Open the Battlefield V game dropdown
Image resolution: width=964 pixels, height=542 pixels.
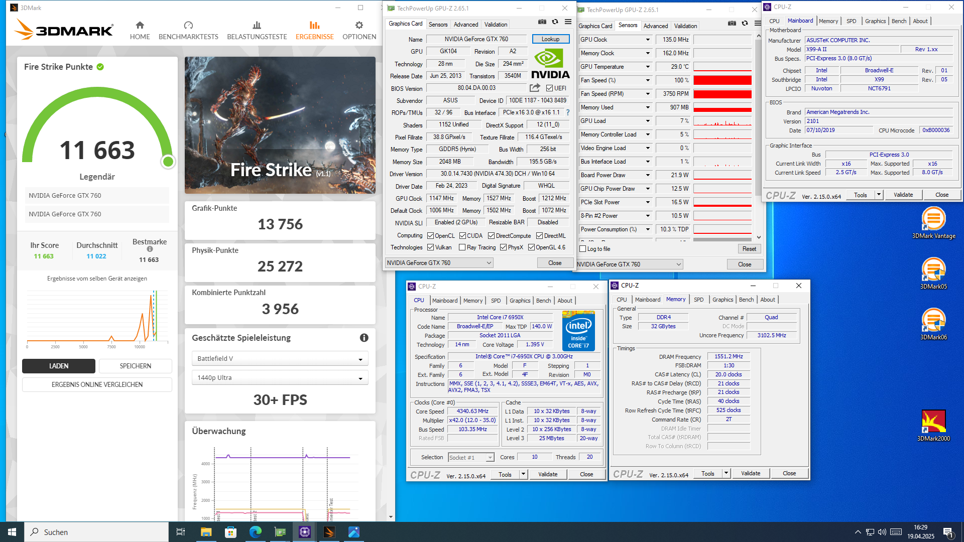(280, 359)
